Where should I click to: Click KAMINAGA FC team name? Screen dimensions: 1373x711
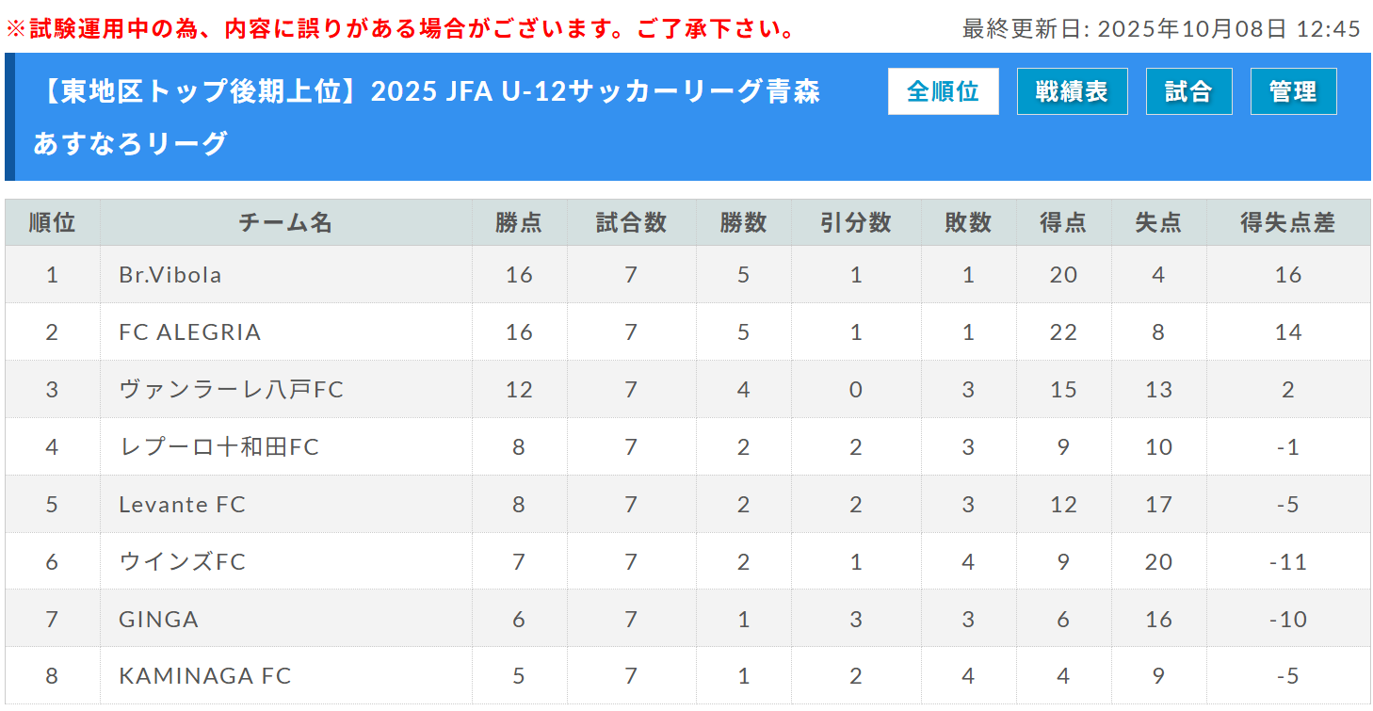tap(205, 676)
